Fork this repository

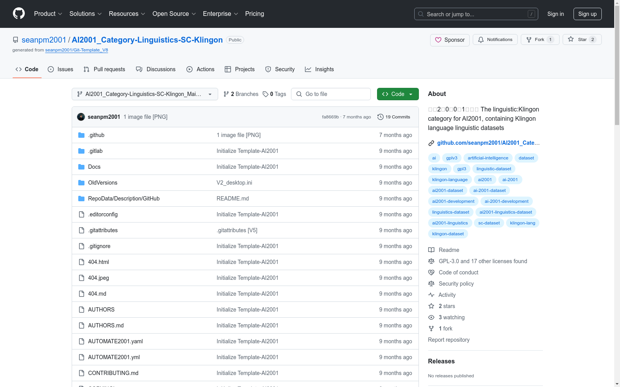[x=540, y=39]
